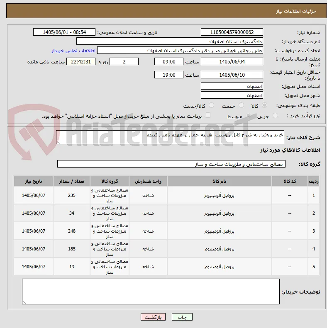Click the quantity cell 34
This screenshot has width=327, height=328.
[x=72, y=213]
